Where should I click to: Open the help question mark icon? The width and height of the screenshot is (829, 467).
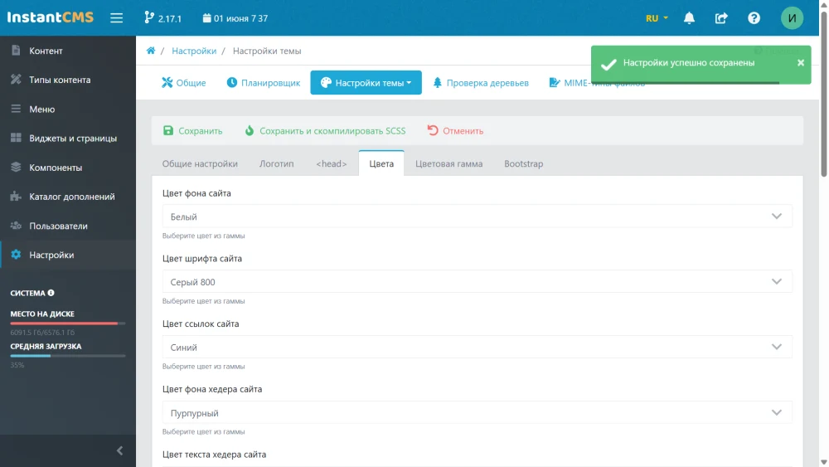coord(754,18)
